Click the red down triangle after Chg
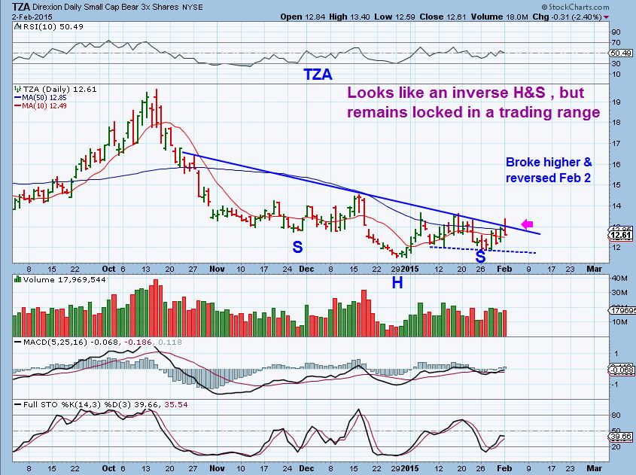 (607, 17)
